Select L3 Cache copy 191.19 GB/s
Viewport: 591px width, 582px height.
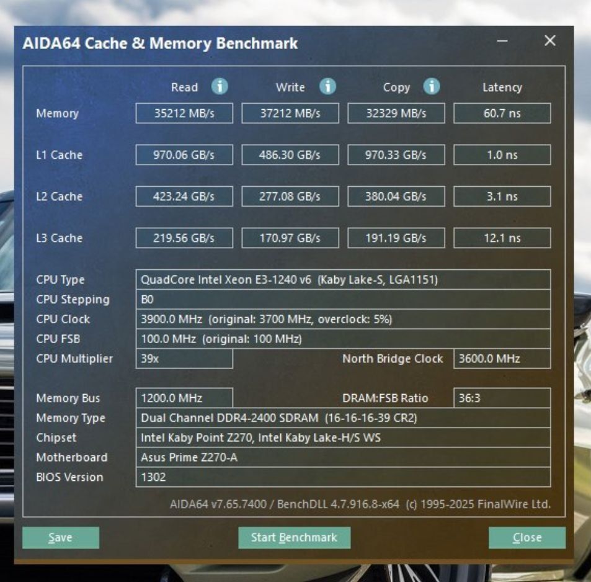tap(396, 238)
